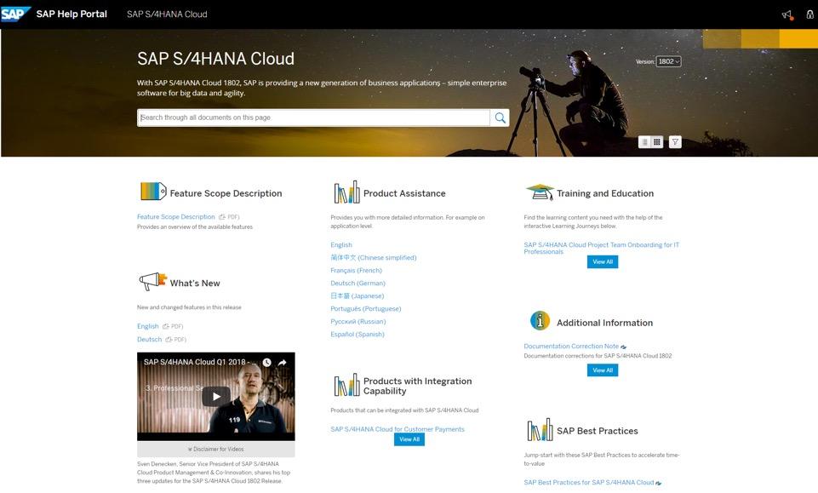Play the SAP S/4HANA Cloud Q1 2018 video

point(216,397)
